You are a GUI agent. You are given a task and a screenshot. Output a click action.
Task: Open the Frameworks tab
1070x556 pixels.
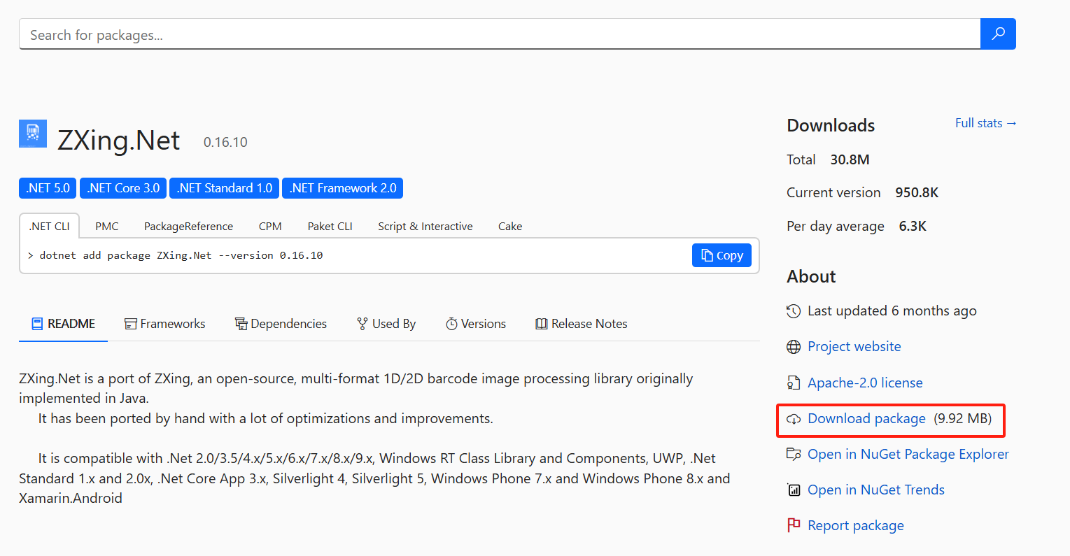coord(165,324)
